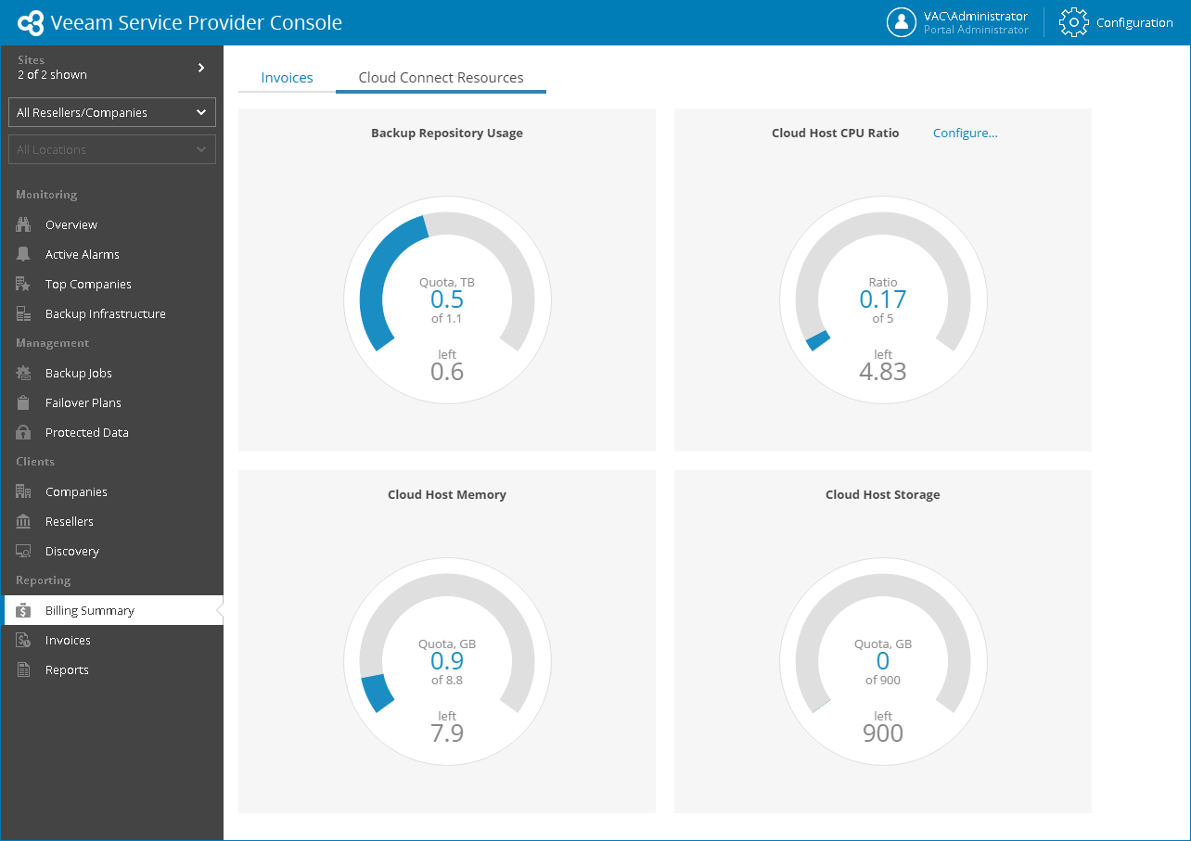Click the 7.9 left value
1191x841 pixels.
tap(447, 733)
